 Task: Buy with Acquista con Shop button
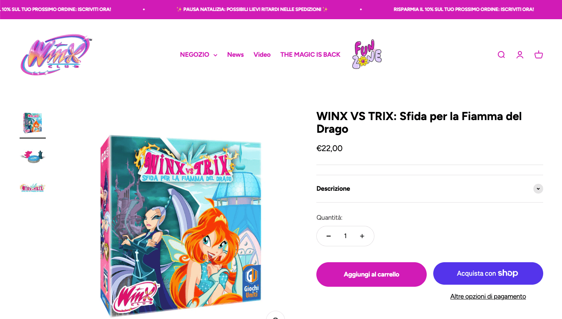[488, 273]
